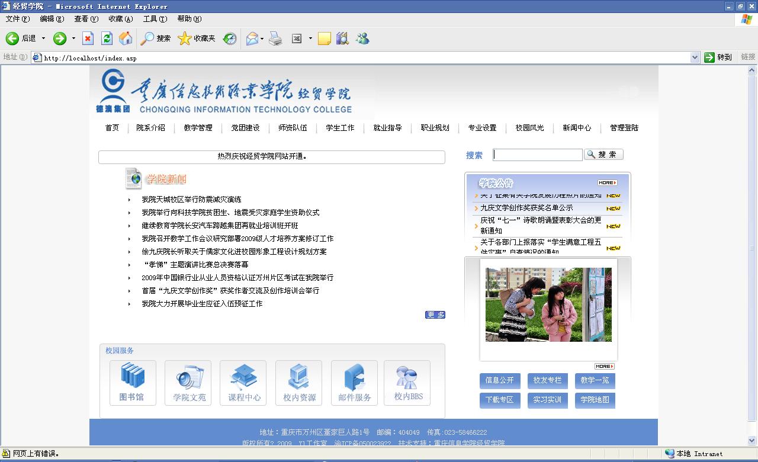
Task: Click the IE Home toolbar icon
Action: (x=126, y=38)
